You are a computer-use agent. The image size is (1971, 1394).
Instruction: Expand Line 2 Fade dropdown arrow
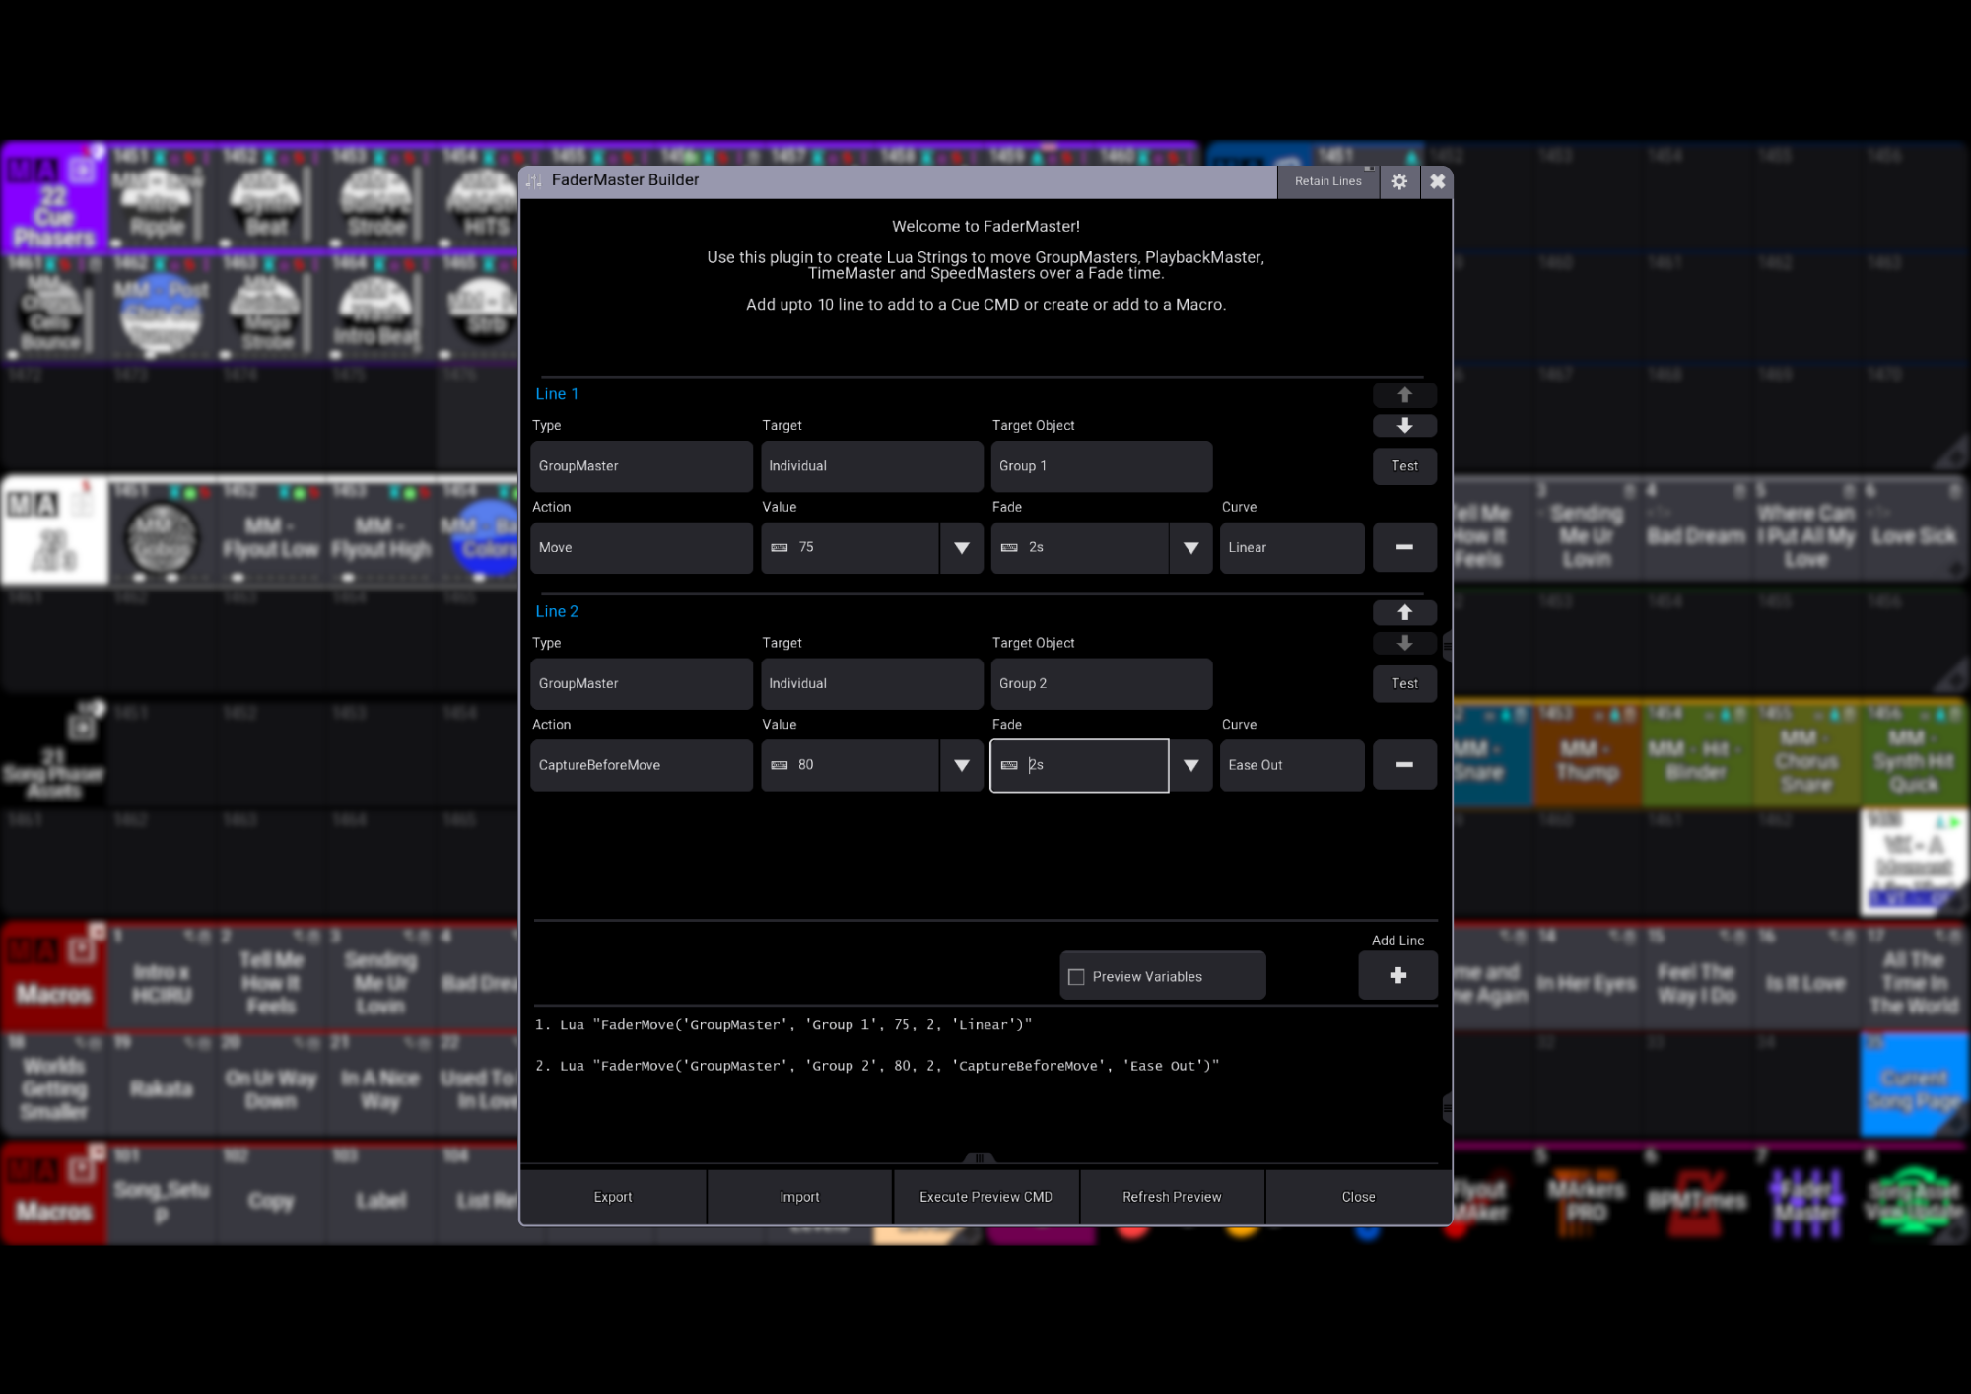pyautogui.click(x=1190, y=765)
